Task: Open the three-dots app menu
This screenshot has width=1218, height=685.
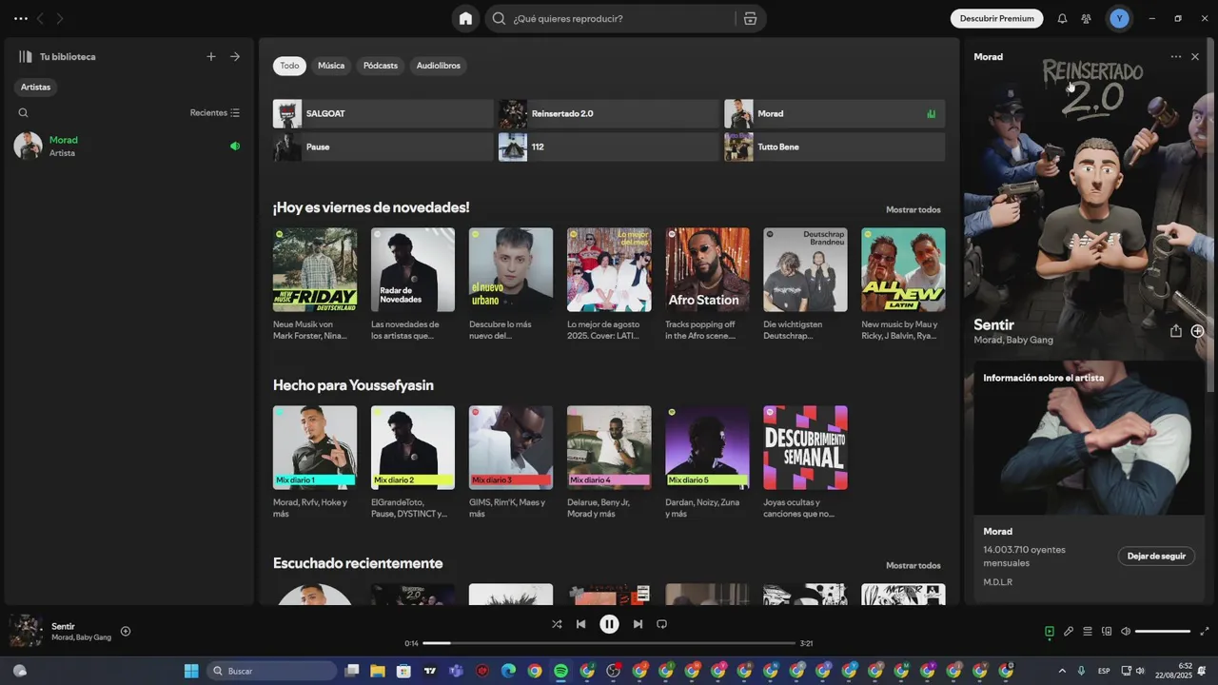Action: pos(21,18)
